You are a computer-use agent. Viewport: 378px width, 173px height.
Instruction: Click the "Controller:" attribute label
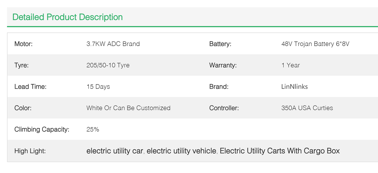pos(224,108)
